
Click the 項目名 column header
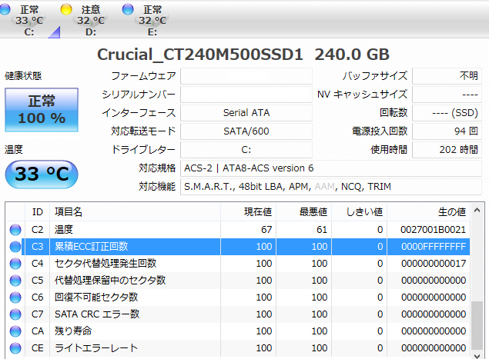[135, 212]
